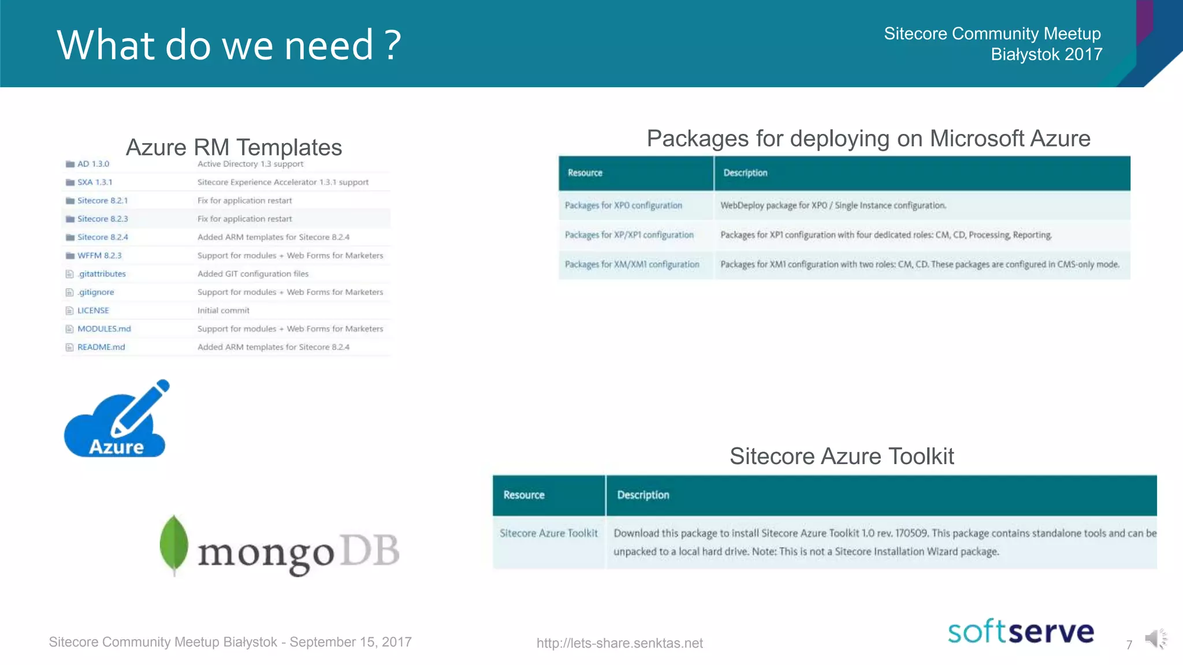Click the folder icon beside AD 1.3.0

(70, 164)
